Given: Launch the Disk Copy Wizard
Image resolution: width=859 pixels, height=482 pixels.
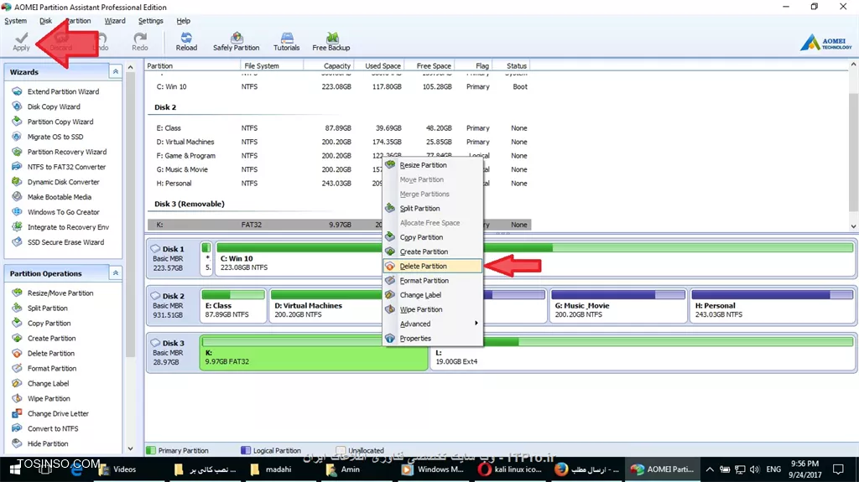Looking at the screenshot, I should [54, 106].
